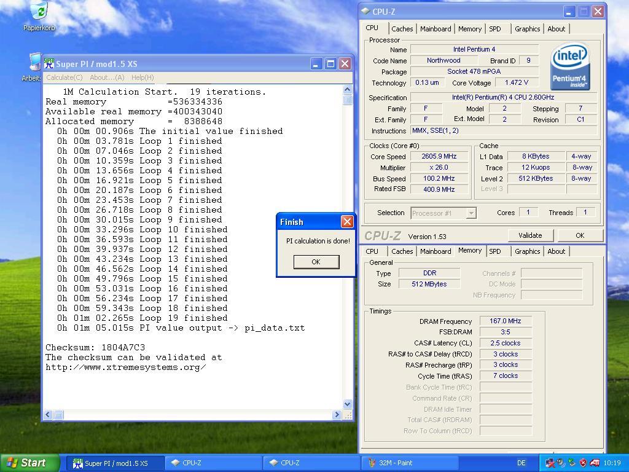
Task: Select About tab in upper CPU-Z
Action: [557, 29]
